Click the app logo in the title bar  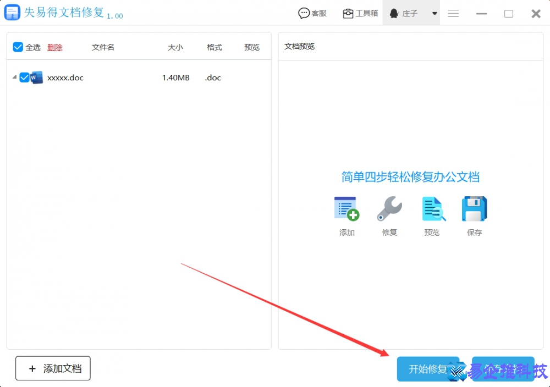12,12
